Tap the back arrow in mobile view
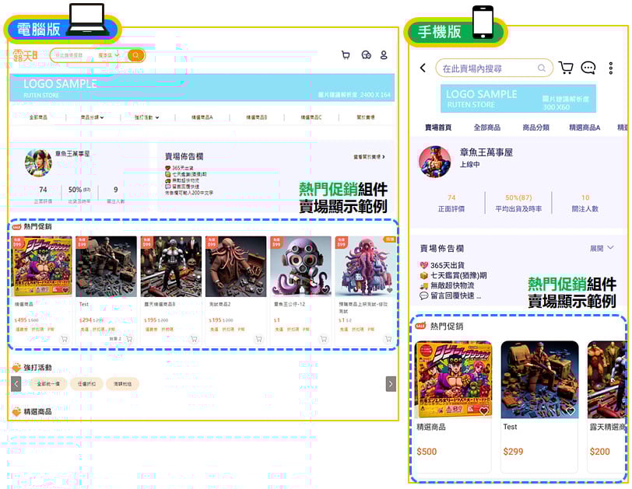632x489 pixels. (423, 68)
